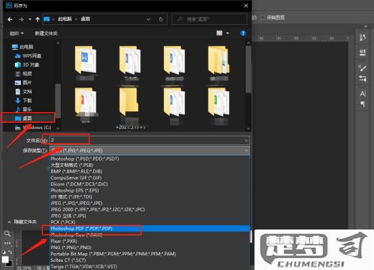374x270 pixels.
Task: Go back using the Back arrow
Action: [x=10, y=20]
